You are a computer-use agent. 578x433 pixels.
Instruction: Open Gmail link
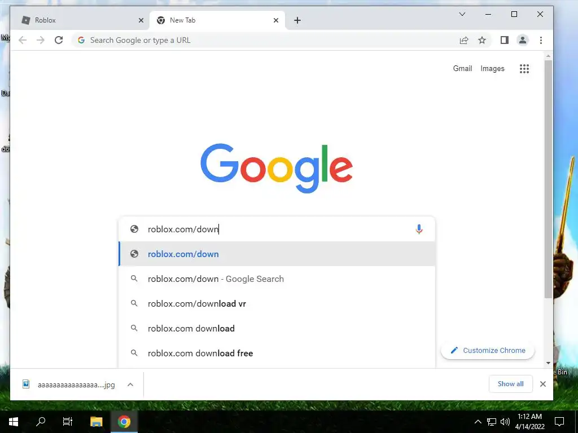[x=462, y=68]
